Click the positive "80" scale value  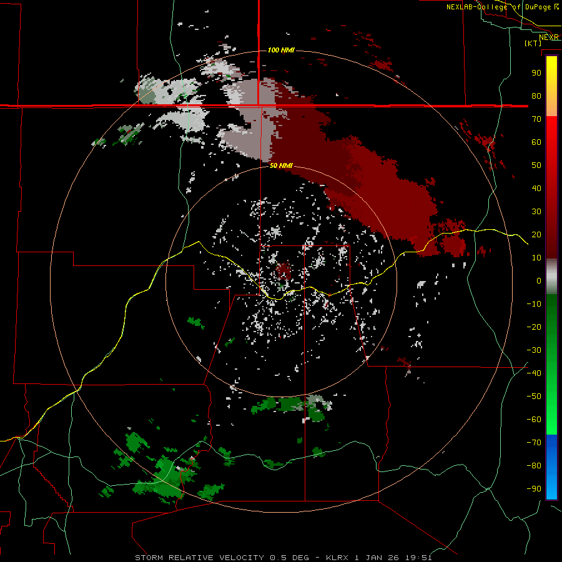point(536,96)
